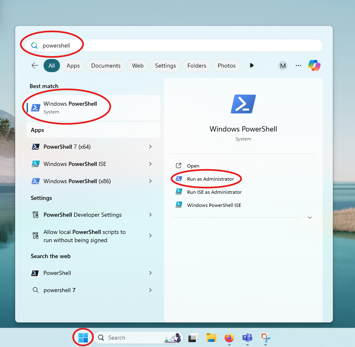Open the Copilot icon in the search panel
The height and width of the screenshot is (347, 355).
[314, 66]
